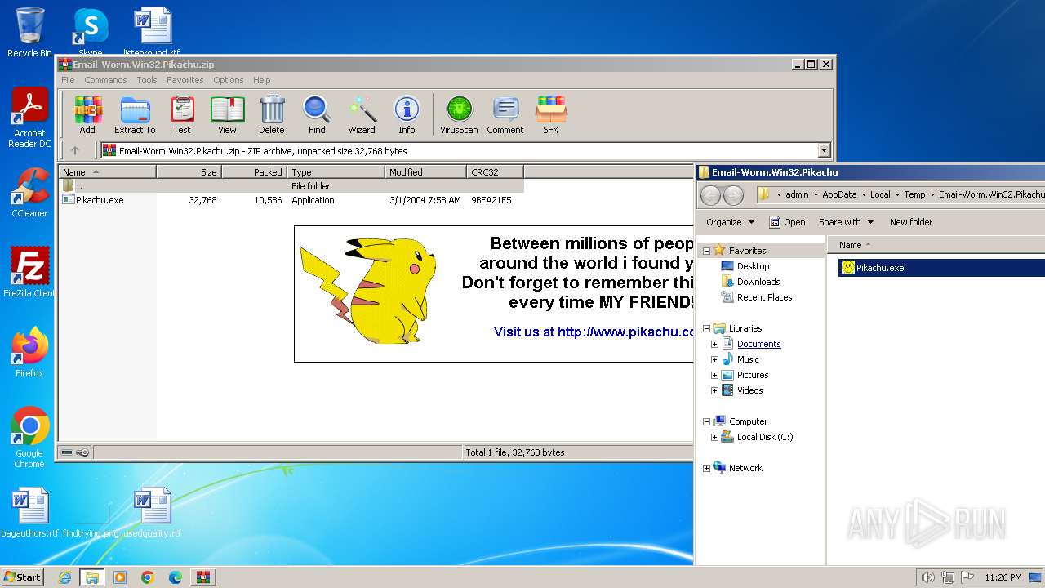Expand the archive path dropdown

[824, 150]
